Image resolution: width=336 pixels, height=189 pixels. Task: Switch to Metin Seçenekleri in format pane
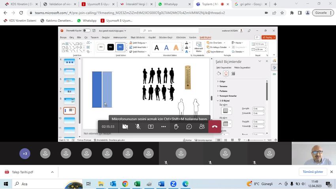tap(242, 67)
